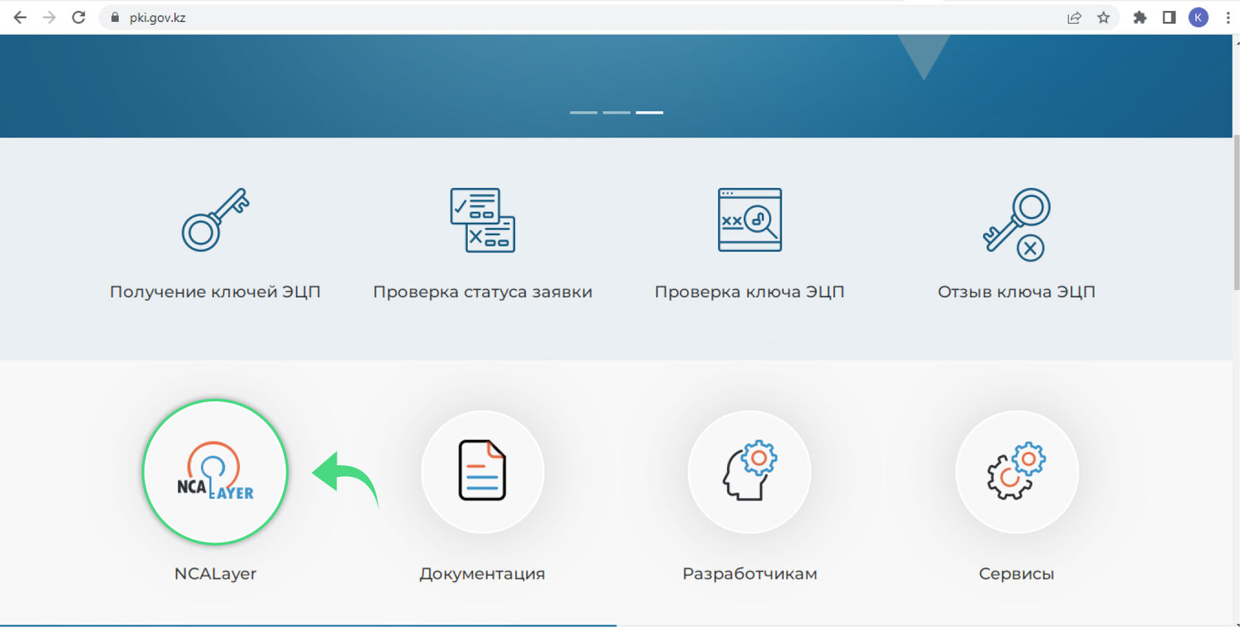Click the Разработчикам text label
Viewport: 1240px width, 627px height.
(750, 574)
